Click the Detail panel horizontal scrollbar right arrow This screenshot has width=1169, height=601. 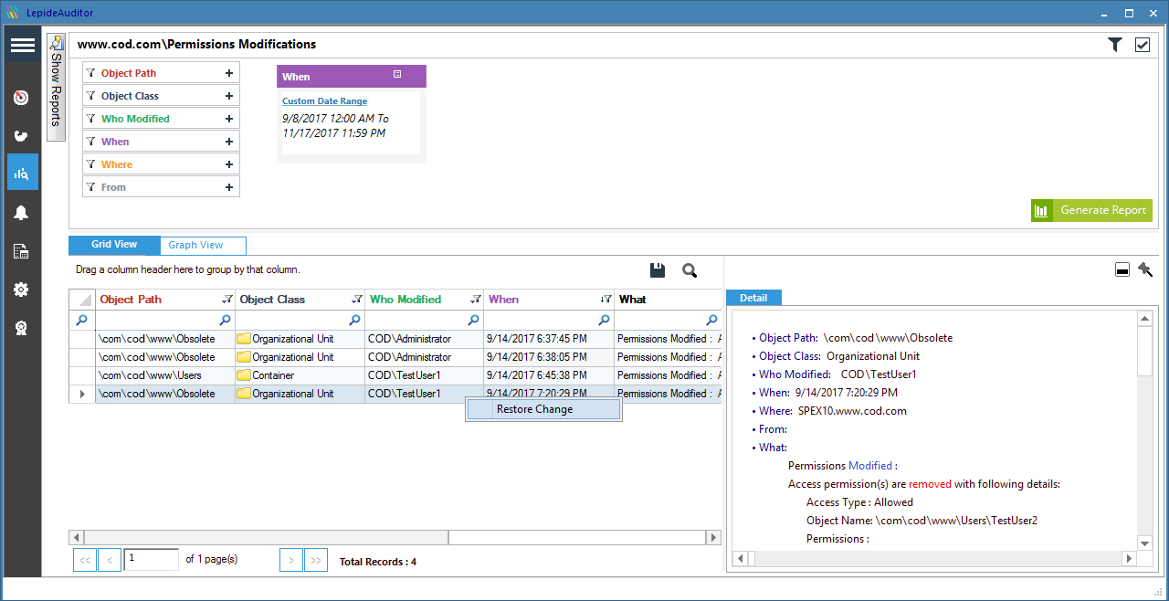point(1130,558)
